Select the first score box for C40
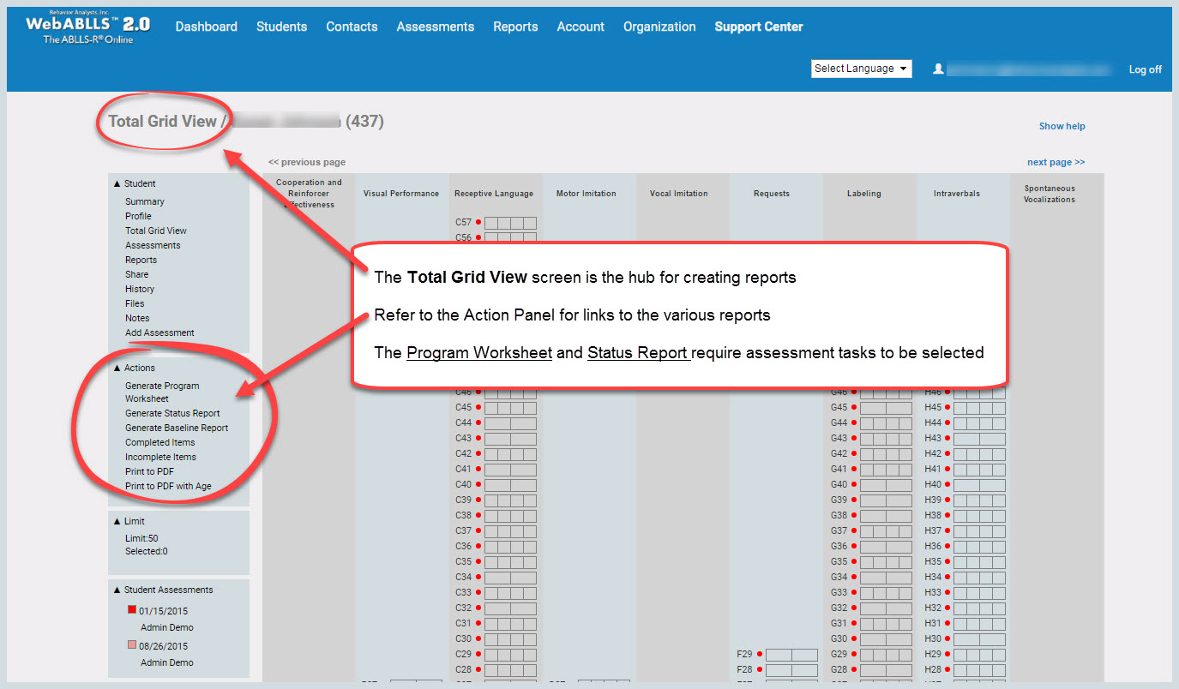This screenshot has width=1179, height=689. 490,484
